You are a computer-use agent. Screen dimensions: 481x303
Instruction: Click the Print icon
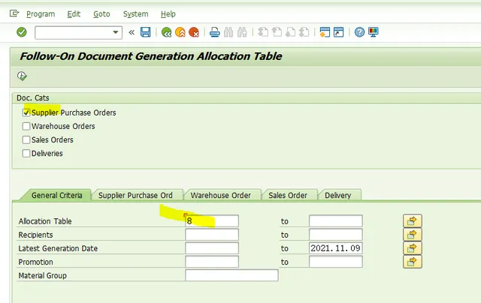[214, 32]
